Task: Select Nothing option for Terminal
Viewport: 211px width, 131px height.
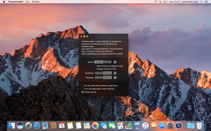Action: 107,77
